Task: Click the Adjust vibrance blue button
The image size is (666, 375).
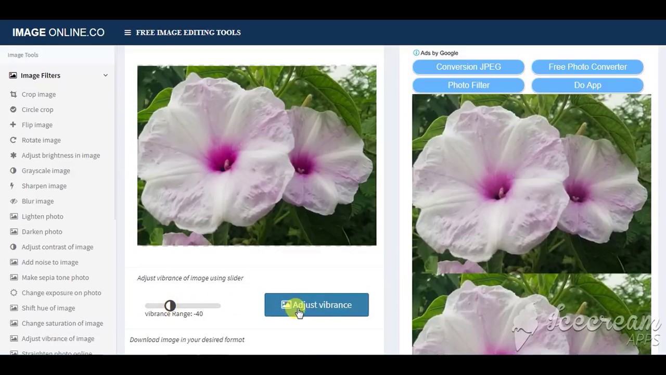Action: 316,305
